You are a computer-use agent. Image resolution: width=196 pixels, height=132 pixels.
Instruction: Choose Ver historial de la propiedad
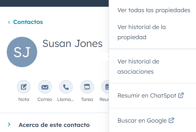pos(142,32)
